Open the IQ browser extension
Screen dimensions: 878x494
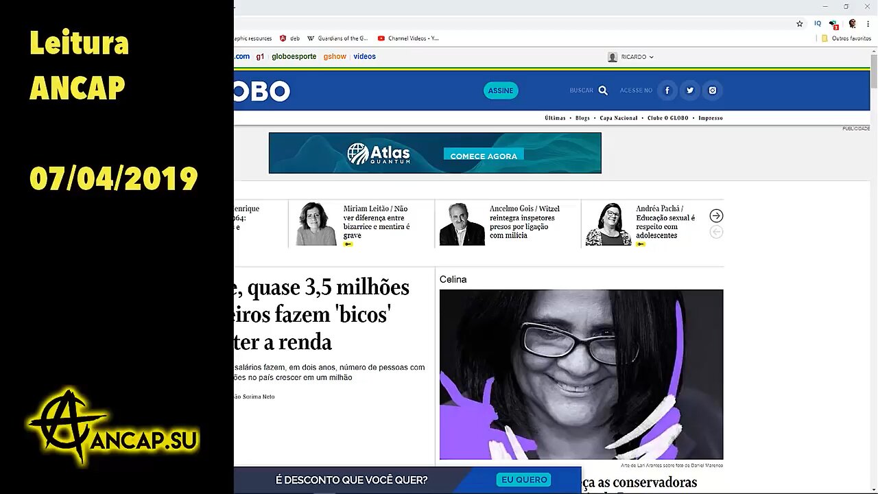(x=818, y=23)
